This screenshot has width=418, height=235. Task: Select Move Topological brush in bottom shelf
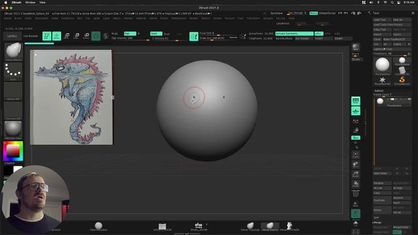250,227
